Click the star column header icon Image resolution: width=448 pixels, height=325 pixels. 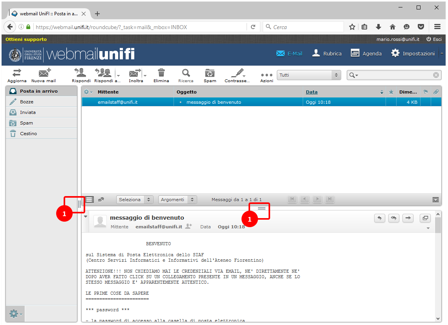click(x=391, y=92)
